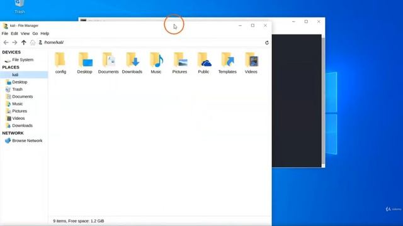Minimize the kali File Manager window
Image resolution: width=403 pixels, height=226 pixels.
[240, 26]
